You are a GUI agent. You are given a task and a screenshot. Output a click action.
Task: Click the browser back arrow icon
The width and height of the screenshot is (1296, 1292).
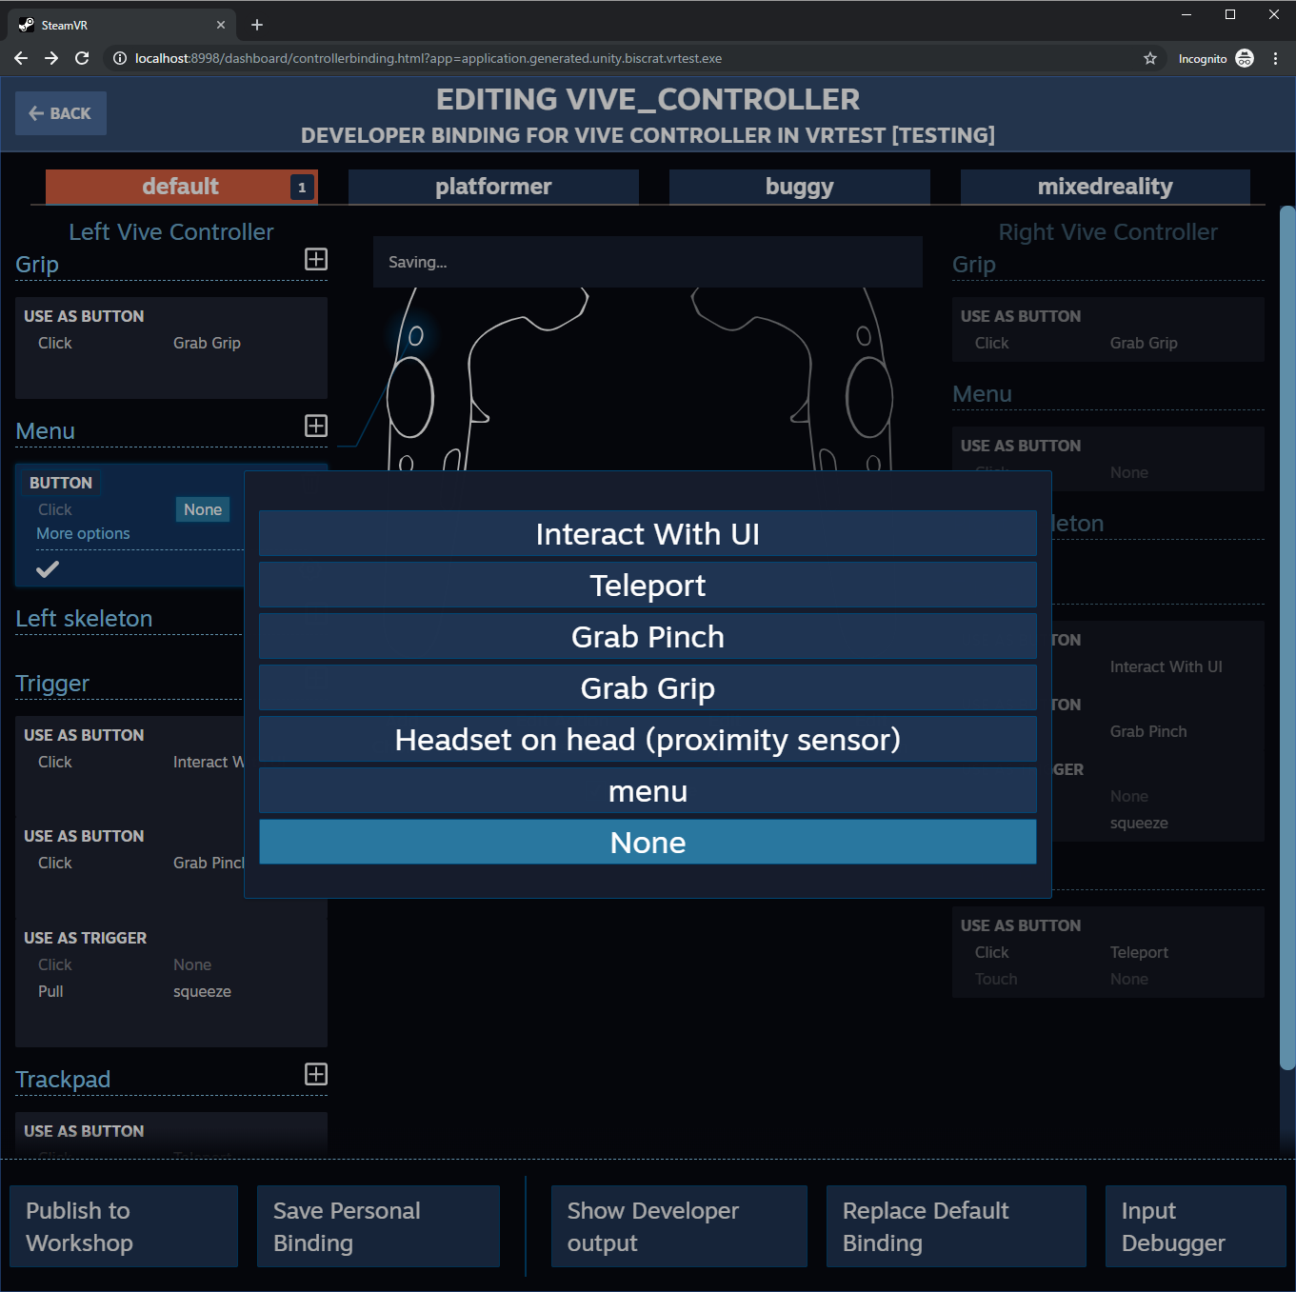point(20,58)
